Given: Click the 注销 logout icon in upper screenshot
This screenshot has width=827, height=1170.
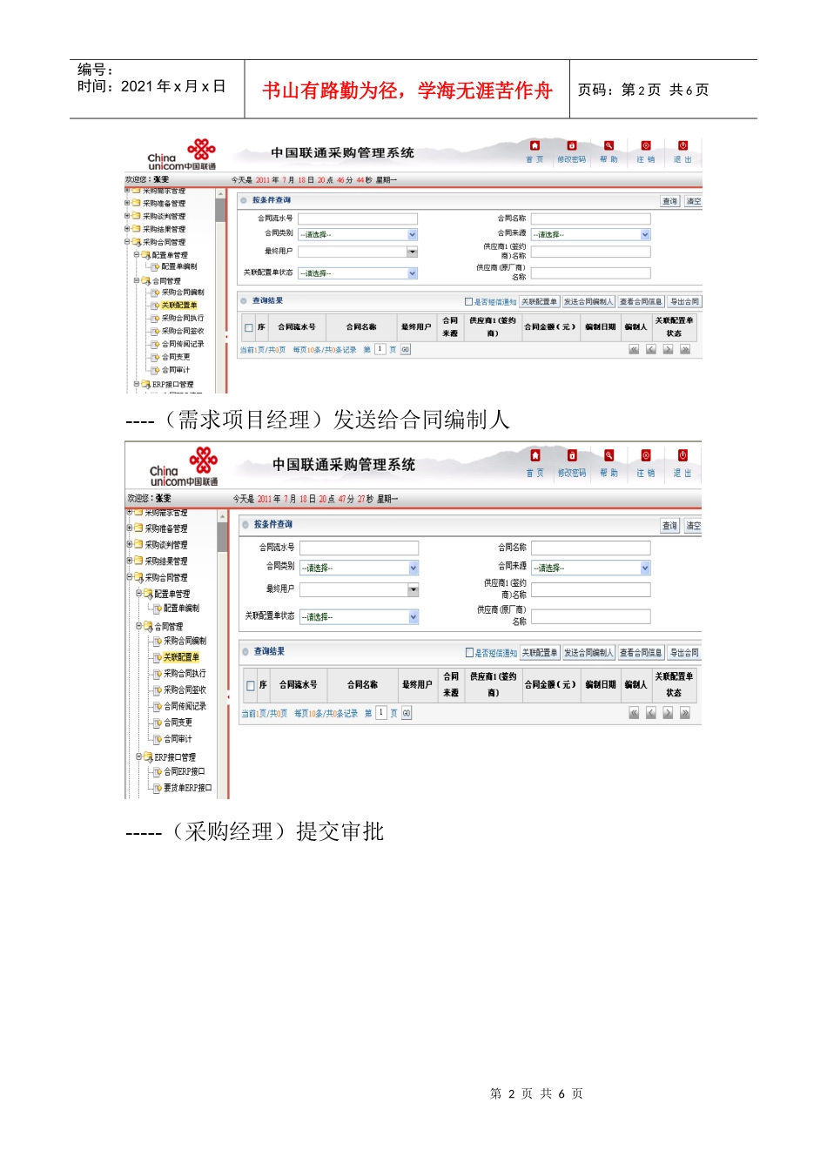Looking at the screenshot, I should click(645, 146).
